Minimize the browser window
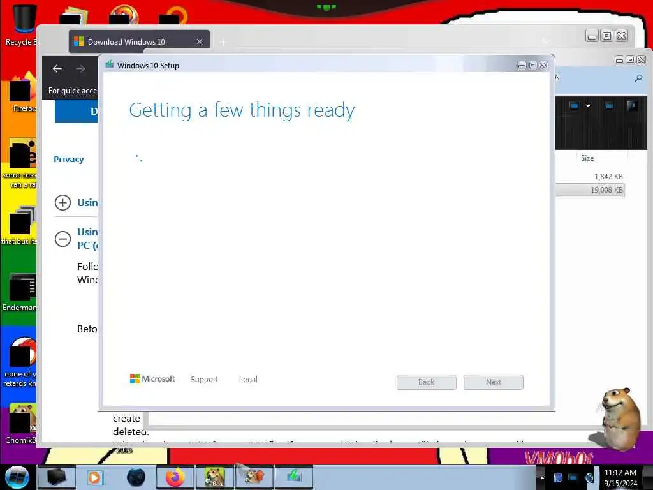The image size is (653, 490). click(x=592, y=36)
